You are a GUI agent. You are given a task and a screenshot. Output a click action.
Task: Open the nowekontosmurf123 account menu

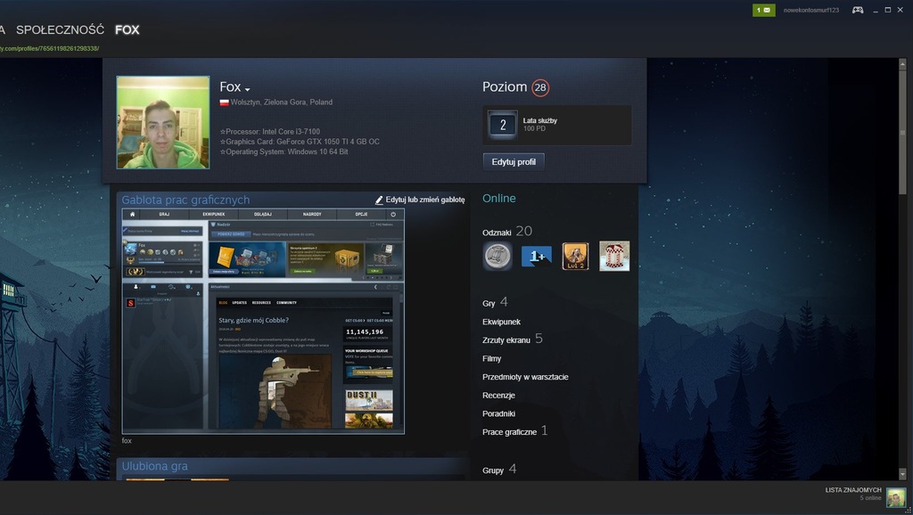pos(811,10)
